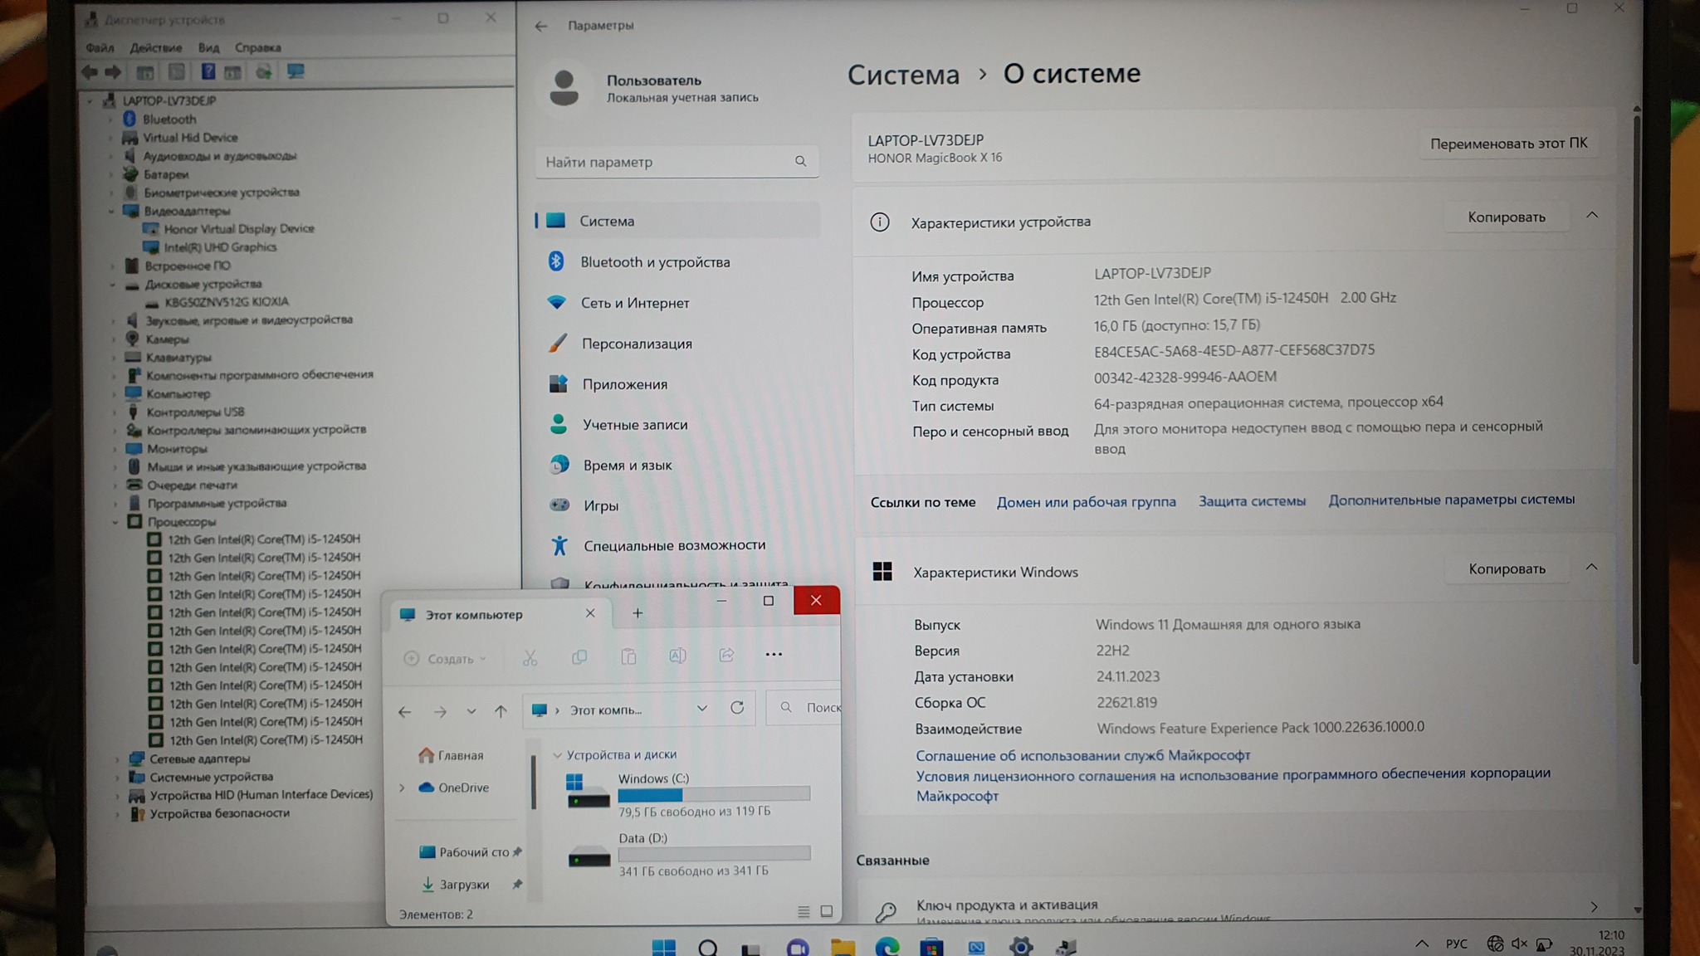Open address bar history dropdown in Explorer
Screen dimensions: 1700x956
point(702,709)
